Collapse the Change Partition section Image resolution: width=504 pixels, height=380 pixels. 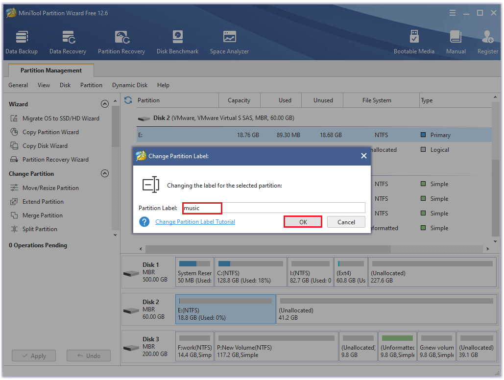coord(105,174)
